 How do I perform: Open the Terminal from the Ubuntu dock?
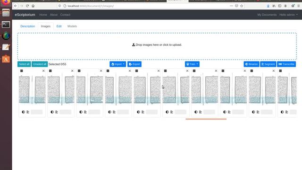tap(6, 25)
